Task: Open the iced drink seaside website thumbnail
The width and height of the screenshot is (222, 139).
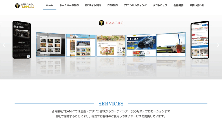Action: click(171, 45)
